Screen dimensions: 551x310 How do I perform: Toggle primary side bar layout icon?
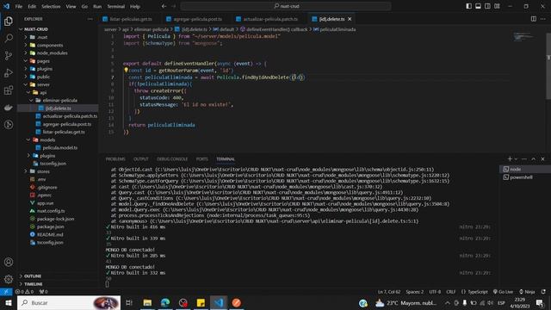click(x=468, y=6)
